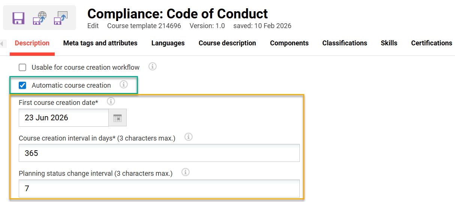
Task: Open the Classifications tab
Action: [x=345, y=43]
